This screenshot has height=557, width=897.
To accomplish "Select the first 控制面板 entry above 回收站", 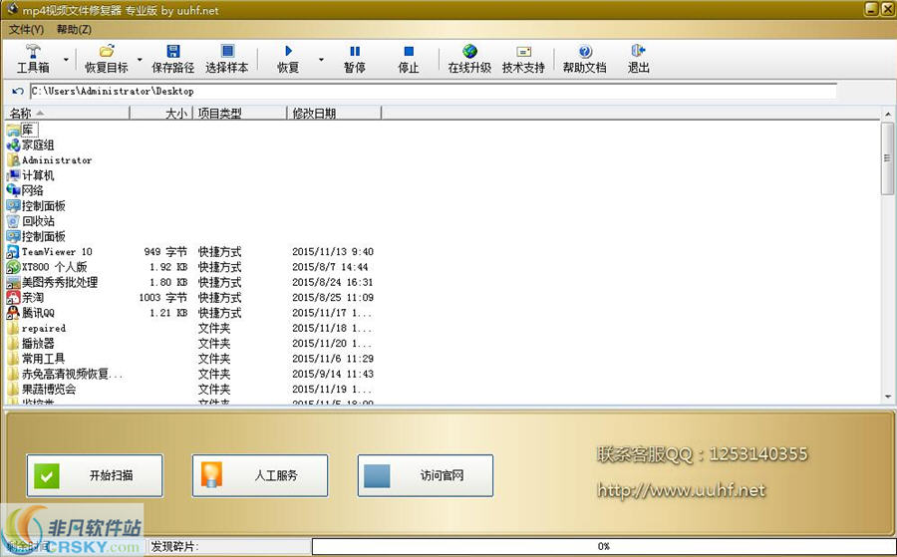I will tap(36, 206).
